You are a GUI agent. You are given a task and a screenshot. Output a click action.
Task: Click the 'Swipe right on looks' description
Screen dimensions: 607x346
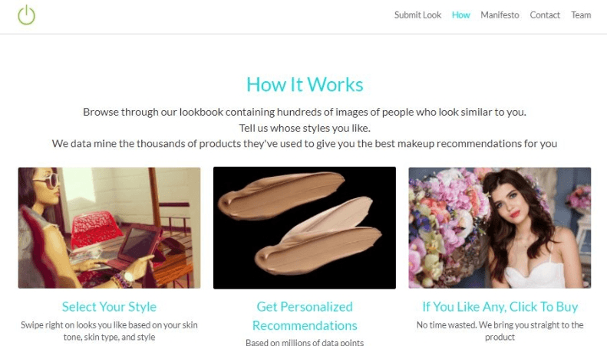pos(109,331)
